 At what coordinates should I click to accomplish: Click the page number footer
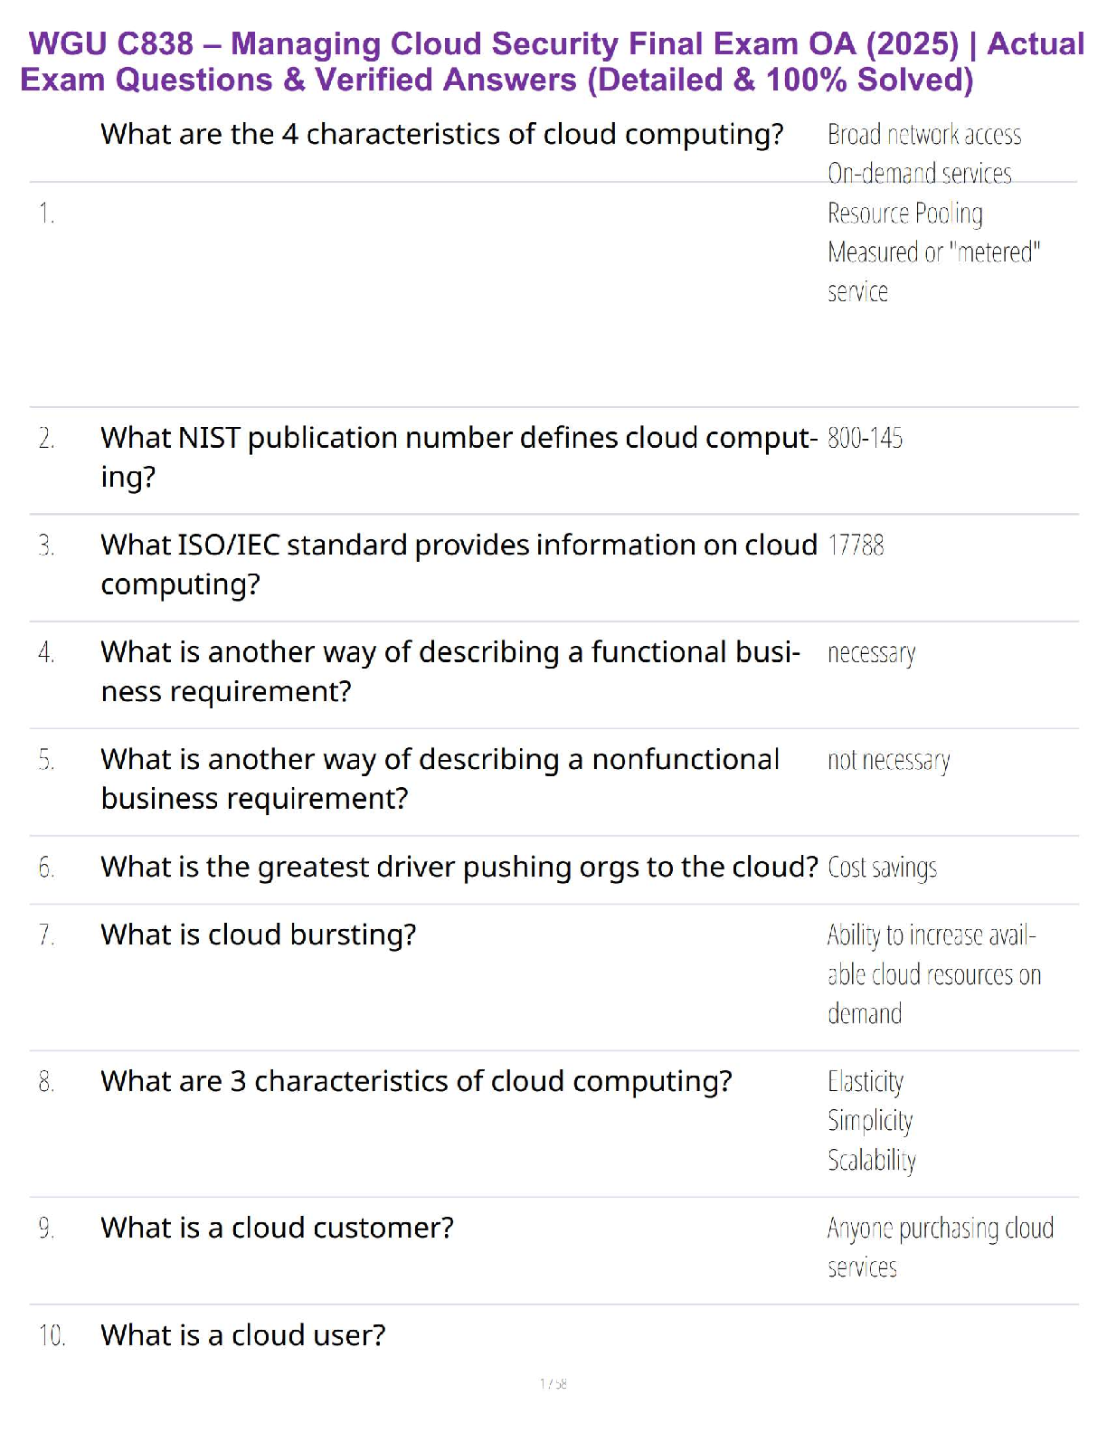click(553, 1383)
